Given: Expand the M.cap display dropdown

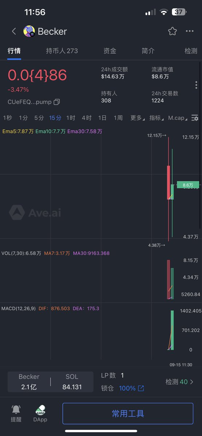Looking at the screenshot, I should (x=178, y=118).
